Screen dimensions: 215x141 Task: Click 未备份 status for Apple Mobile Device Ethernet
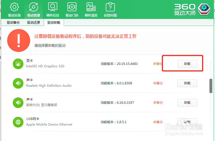pyautogui.click(x=158, y=122)
